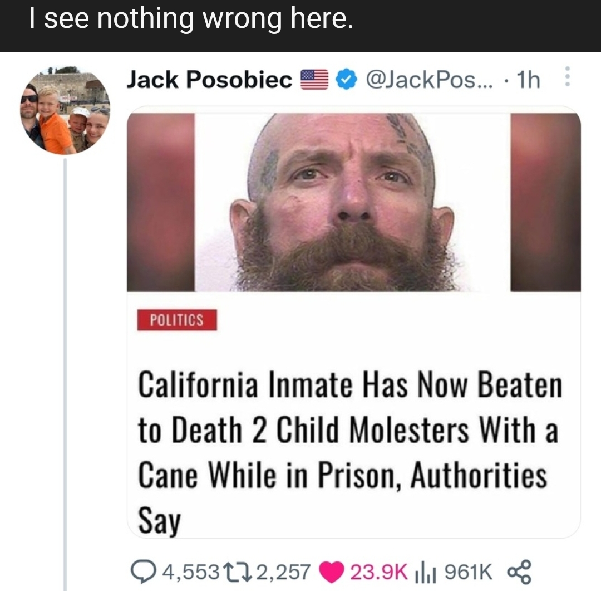Open the article mugshot image
Viewport: 601px width, 591px height.
pos(354,202)
